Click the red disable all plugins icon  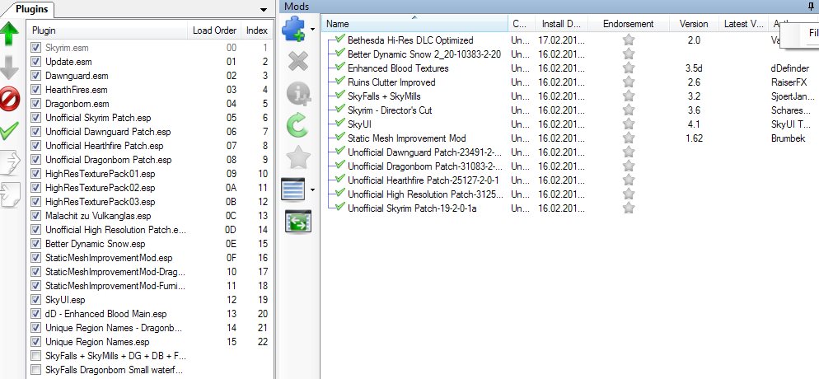point(10,98)
